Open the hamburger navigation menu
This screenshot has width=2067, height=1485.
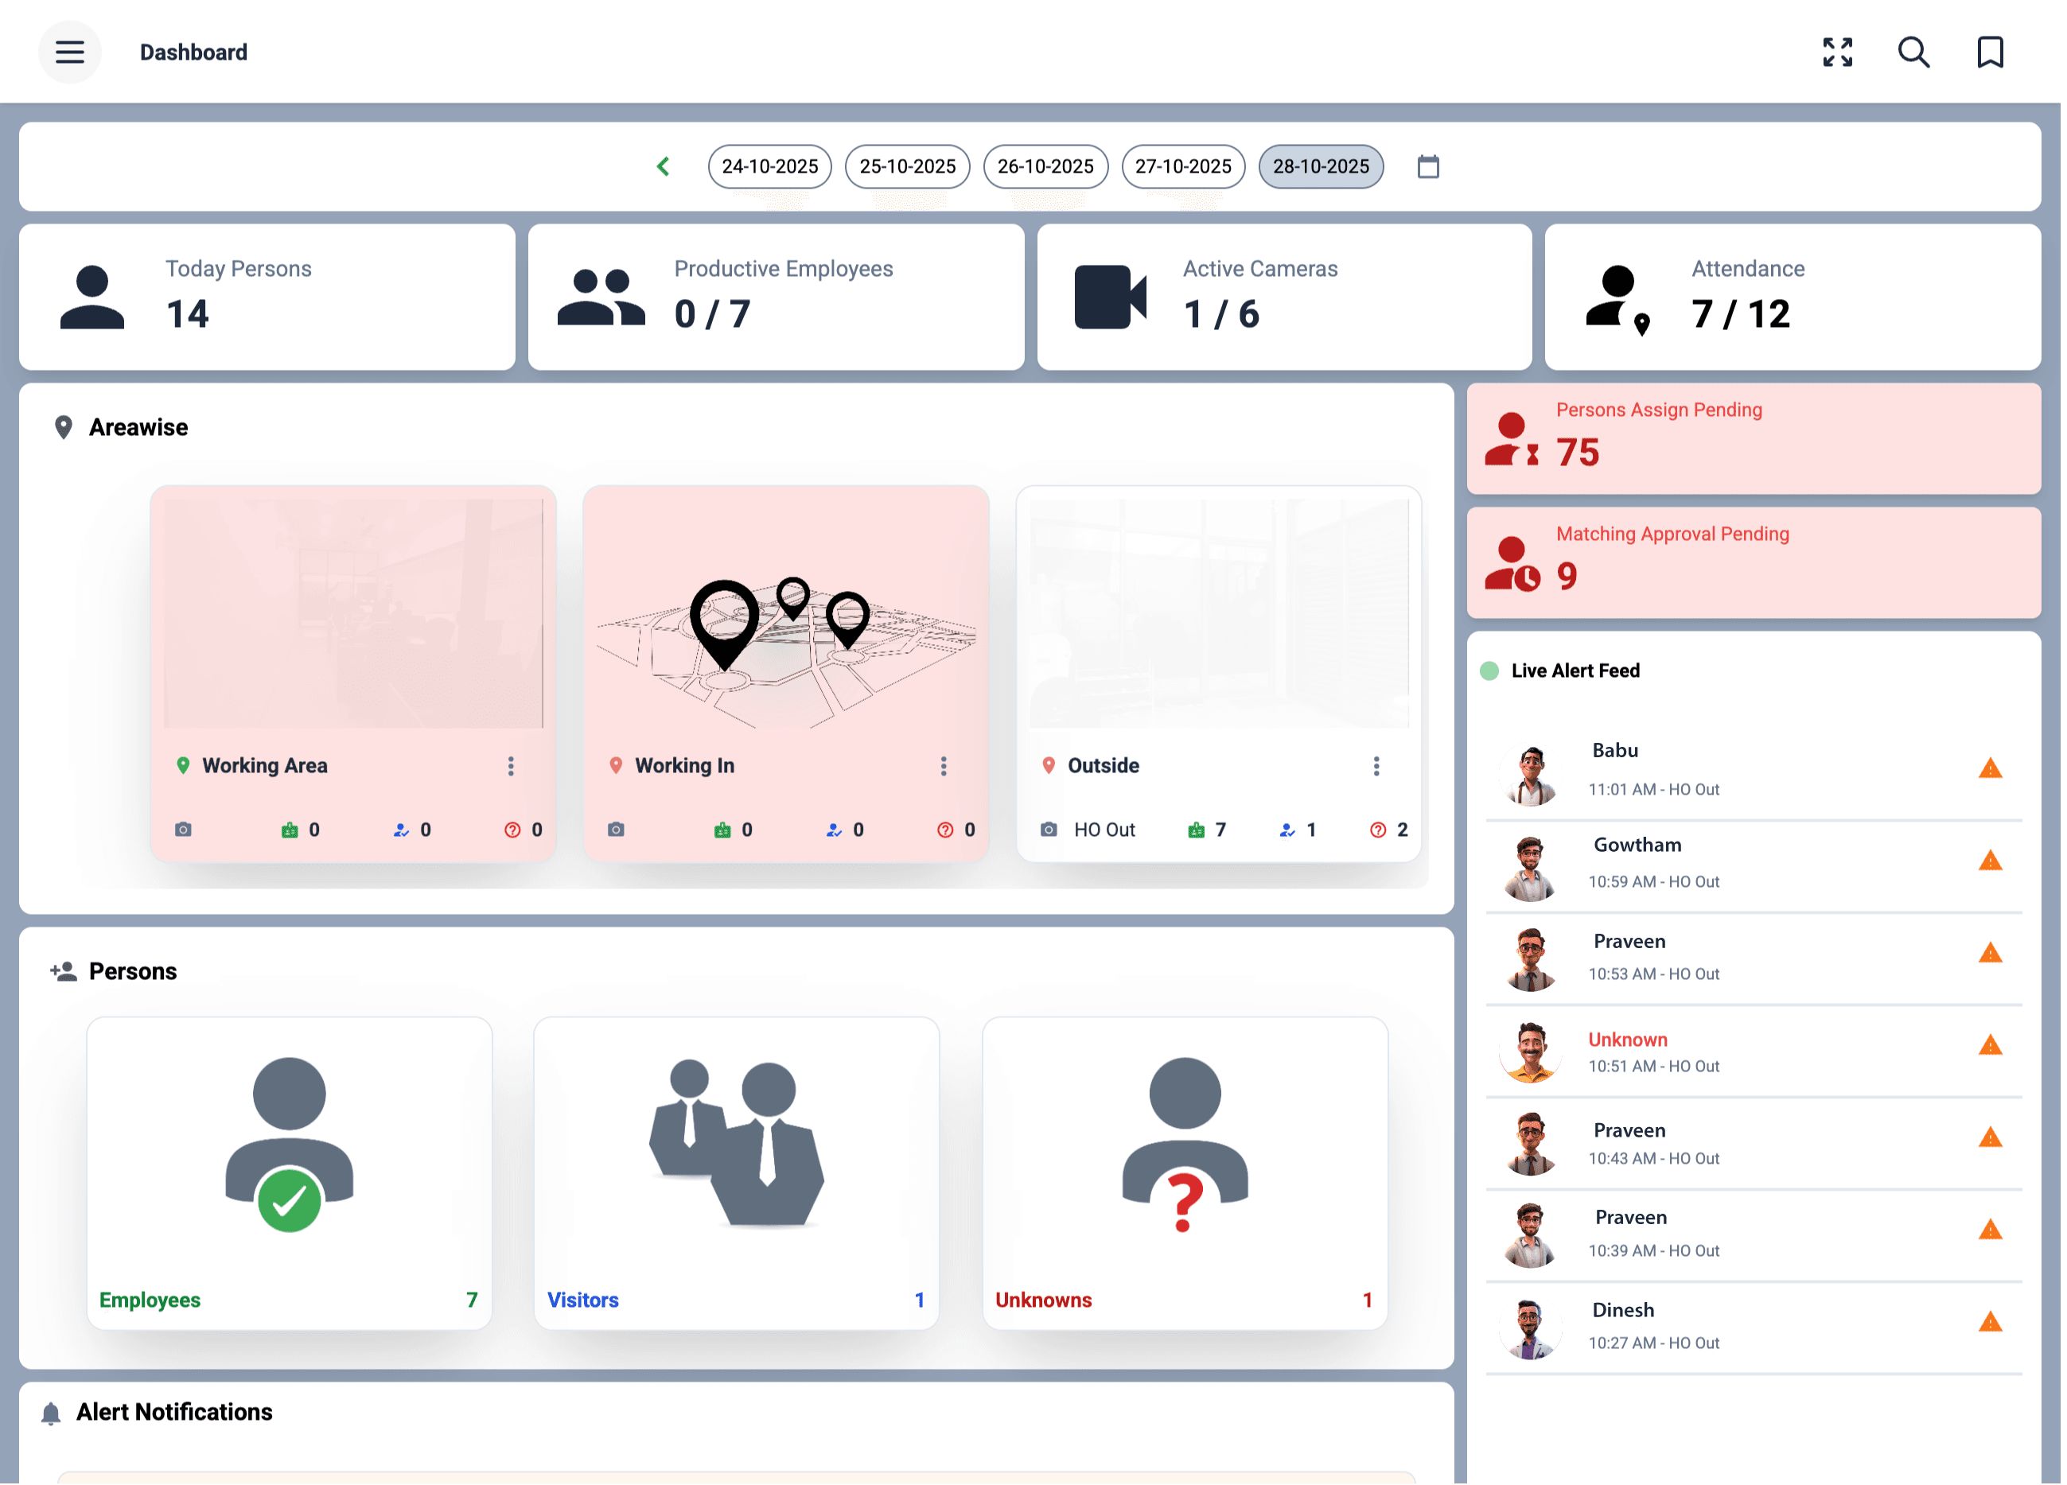coord(70,52)
